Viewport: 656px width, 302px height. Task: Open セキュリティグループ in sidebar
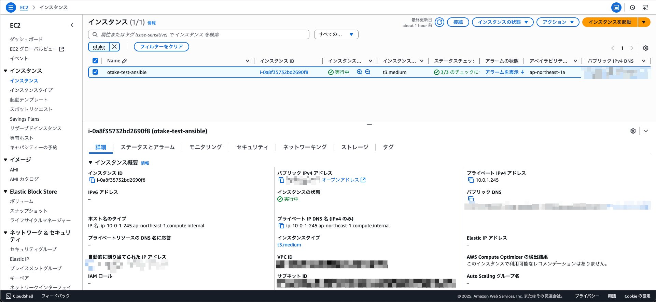click(33, 249)
